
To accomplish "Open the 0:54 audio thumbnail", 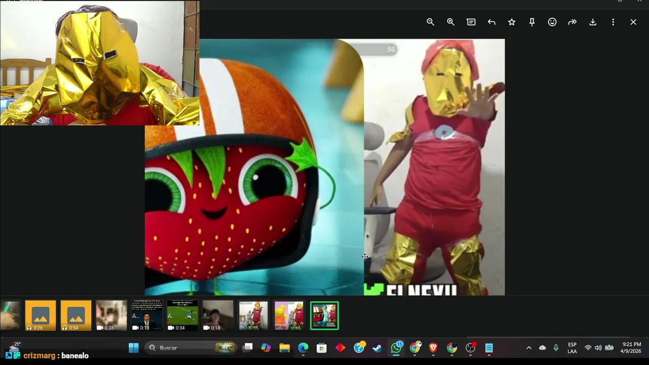I will (x=76, y=315).
